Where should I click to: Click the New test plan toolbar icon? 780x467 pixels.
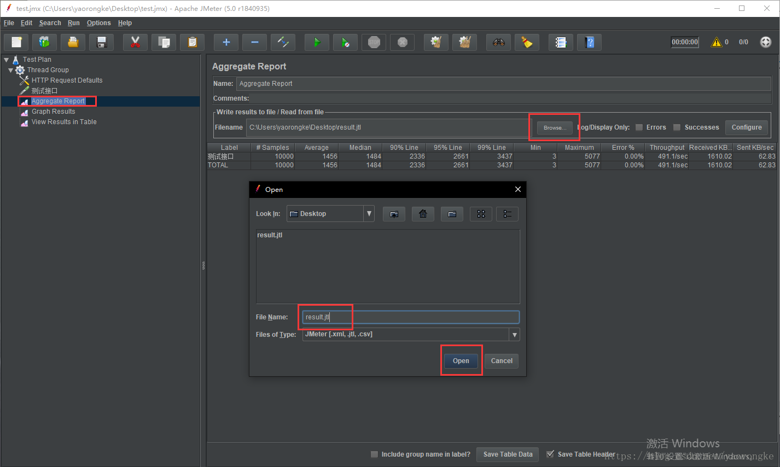16,42
